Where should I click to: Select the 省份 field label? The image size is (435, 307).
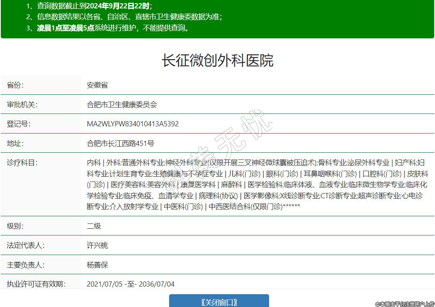pos(15,85)
